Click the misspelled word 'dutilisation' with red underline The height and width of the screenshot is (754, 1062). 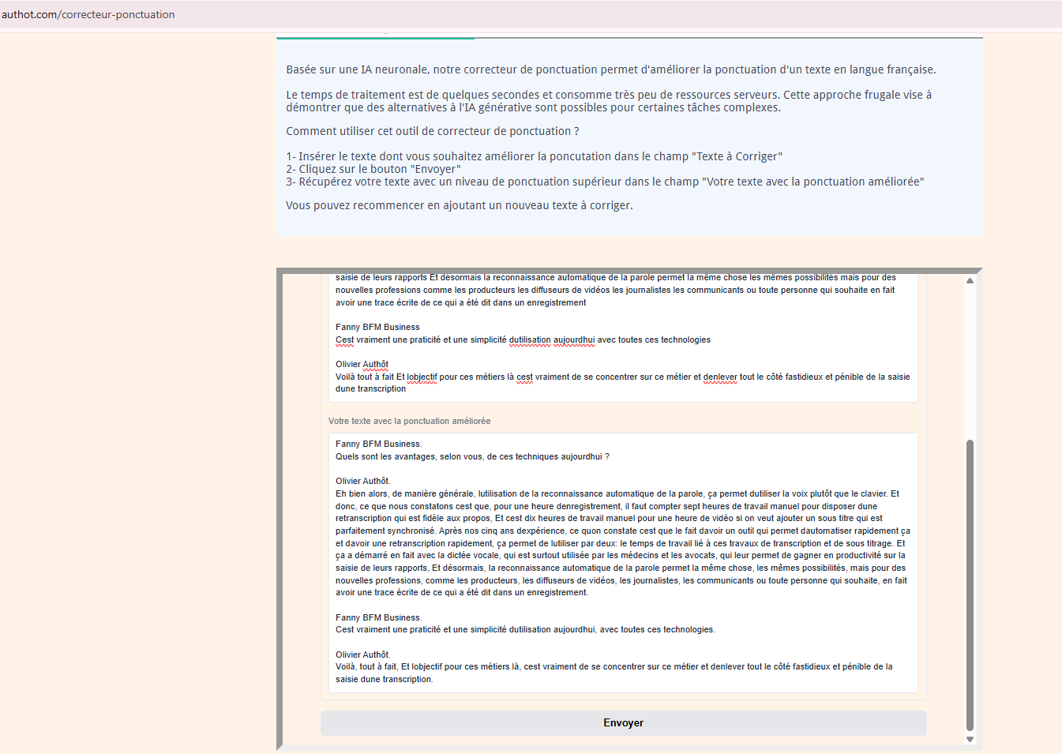[x=530, y=339]
